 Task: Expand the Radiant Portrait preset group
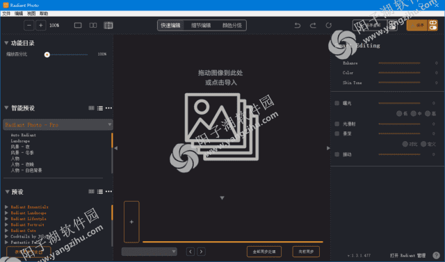[x=6, y=225]
